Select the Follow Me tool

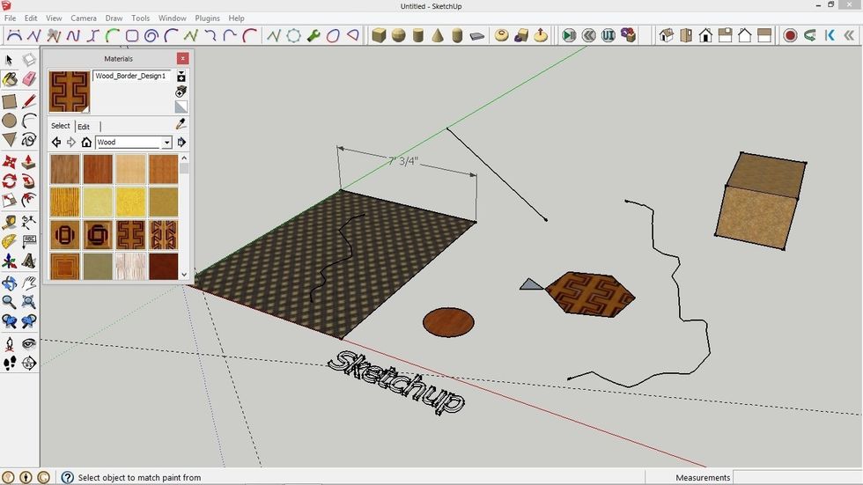click(x=28, y=181)
